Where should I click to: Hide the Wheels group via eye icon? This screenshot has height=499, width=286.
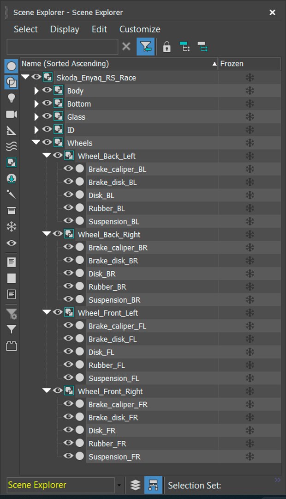point(47,142)
